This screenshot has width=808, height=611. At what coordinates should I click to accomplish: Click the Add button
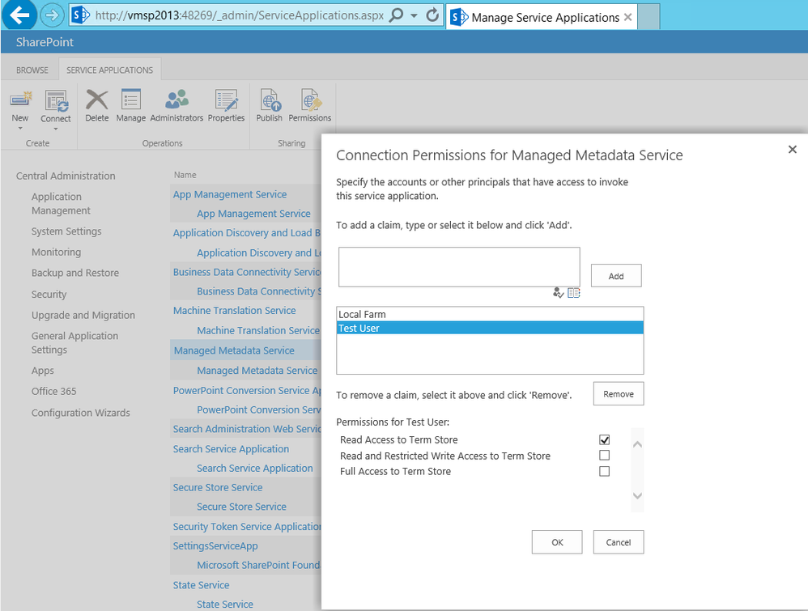pos(616,276)
